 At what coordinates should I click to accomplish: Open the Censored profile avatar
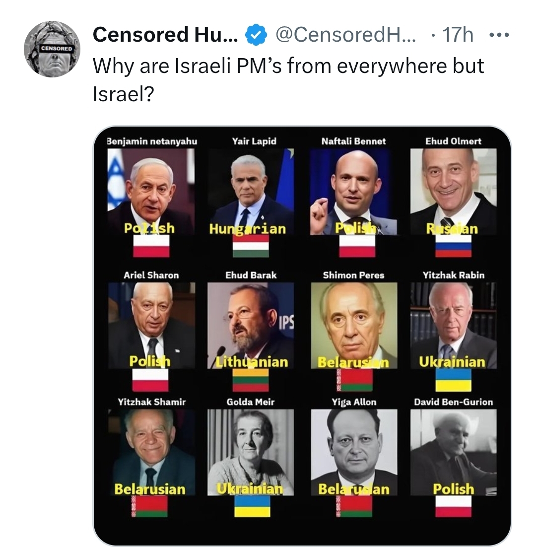point(52,49)
